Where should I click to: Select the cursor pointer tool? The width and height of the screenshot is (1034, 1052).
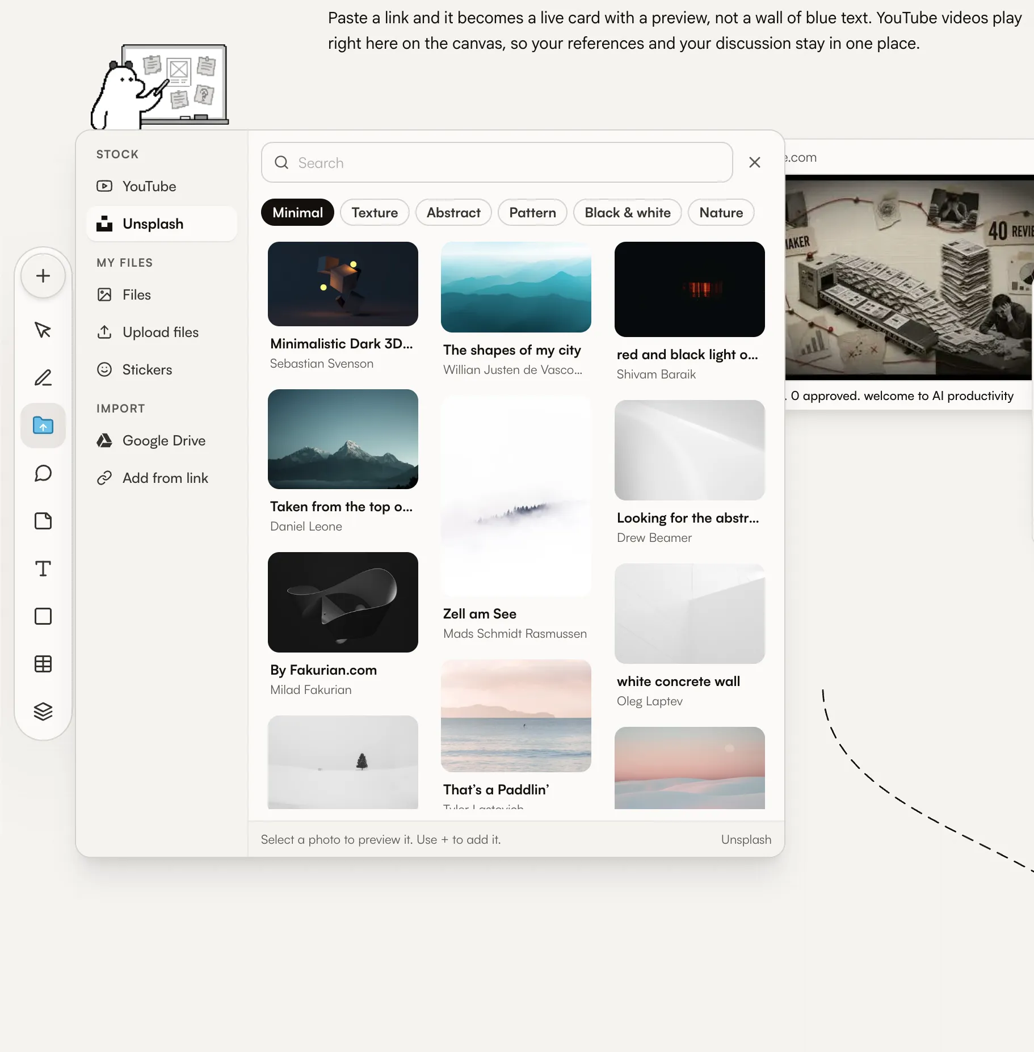[43, 330]
